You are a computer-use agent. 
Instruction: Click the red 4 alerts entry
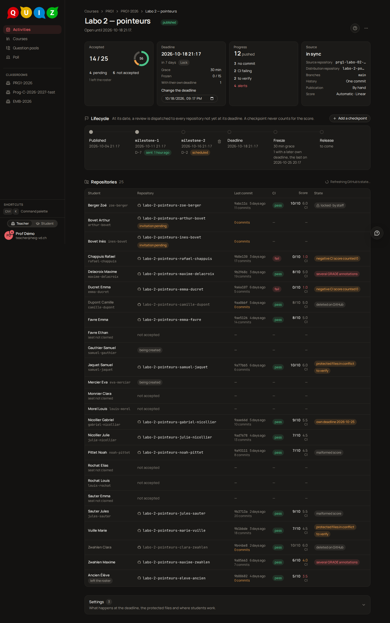(x=240, y=86)
